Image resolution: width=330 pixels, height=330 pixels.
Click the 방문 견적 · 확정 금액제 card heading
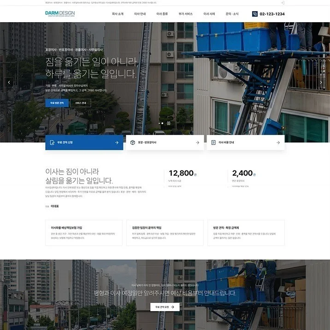coord(226,228)
